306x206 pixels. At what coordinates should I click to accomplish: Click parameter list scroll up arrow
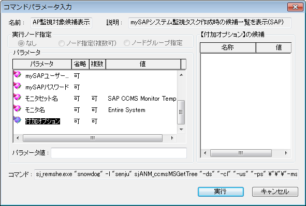point(181,75)
